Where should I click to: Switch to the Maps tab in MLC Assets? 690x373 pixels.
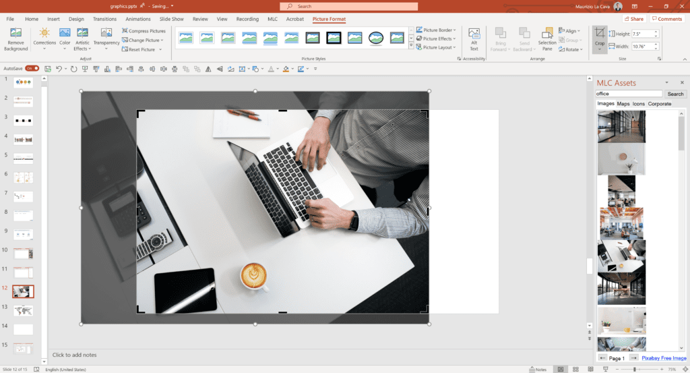(623, 104)
